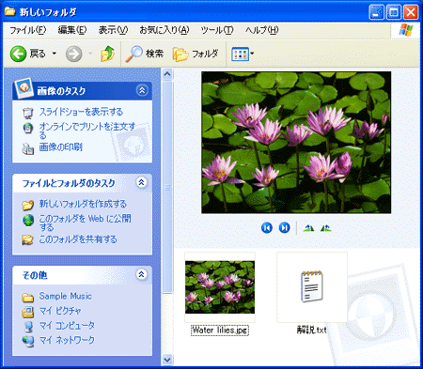Open マイ ピクチャ link
423x369 pixels.
click(x=60, y=311)
